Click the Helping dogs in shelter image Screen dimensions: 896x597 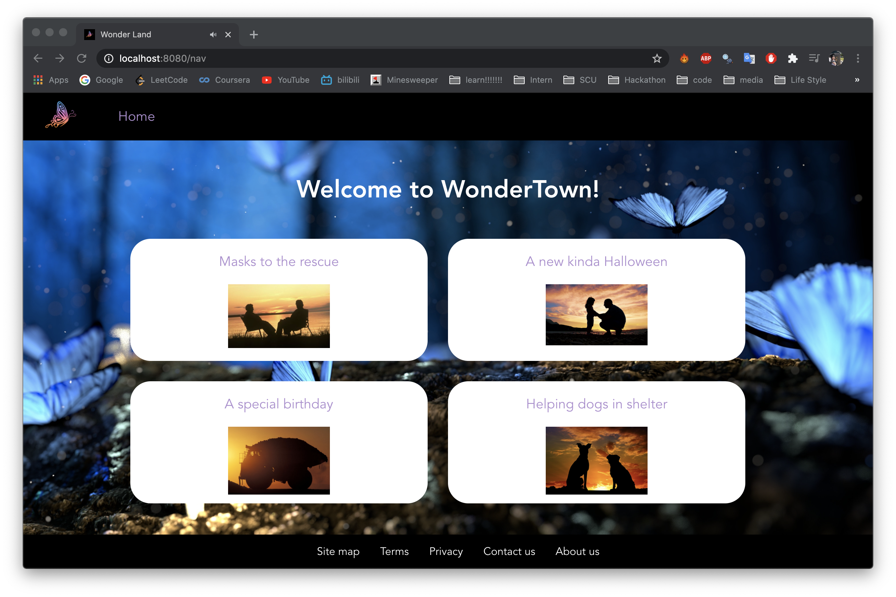coord(596,460)
